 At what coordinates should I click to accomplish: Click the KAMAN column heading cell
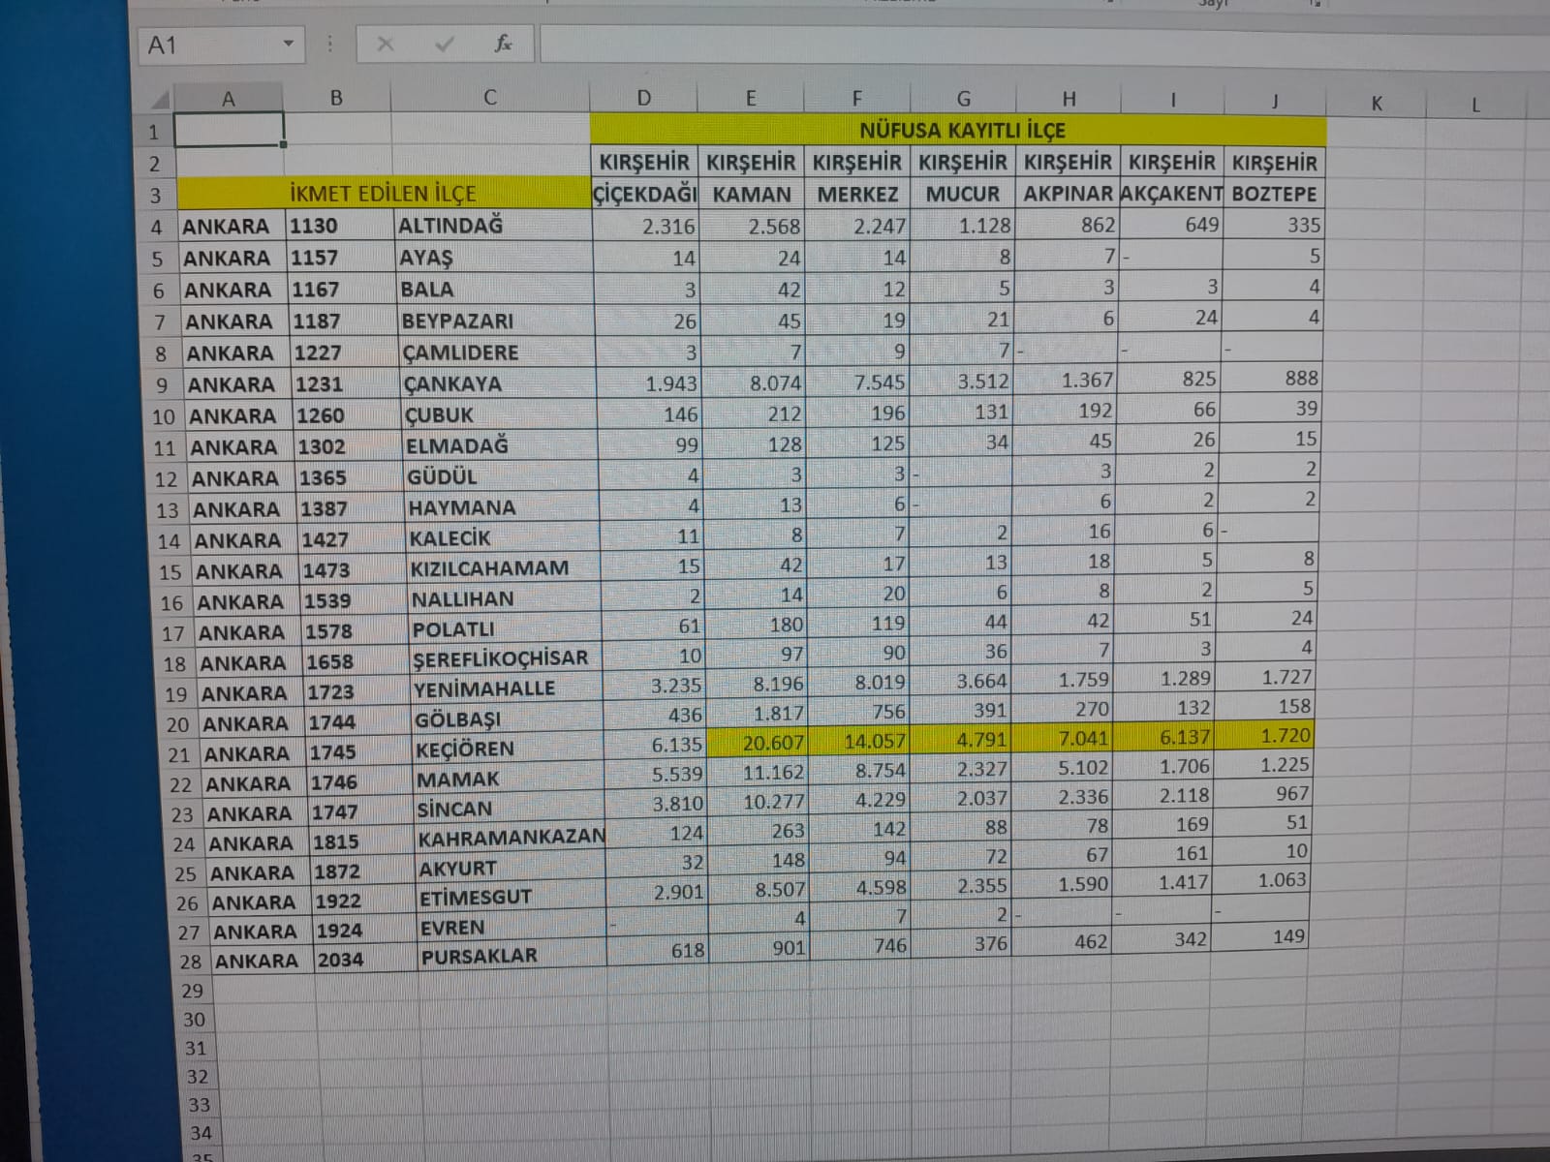[x=752, y=194]
